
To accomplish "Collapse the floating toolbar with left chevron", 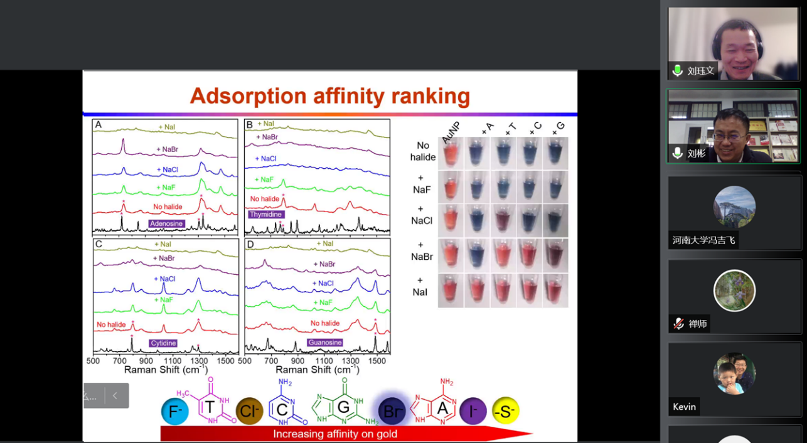I will (115, 396).
